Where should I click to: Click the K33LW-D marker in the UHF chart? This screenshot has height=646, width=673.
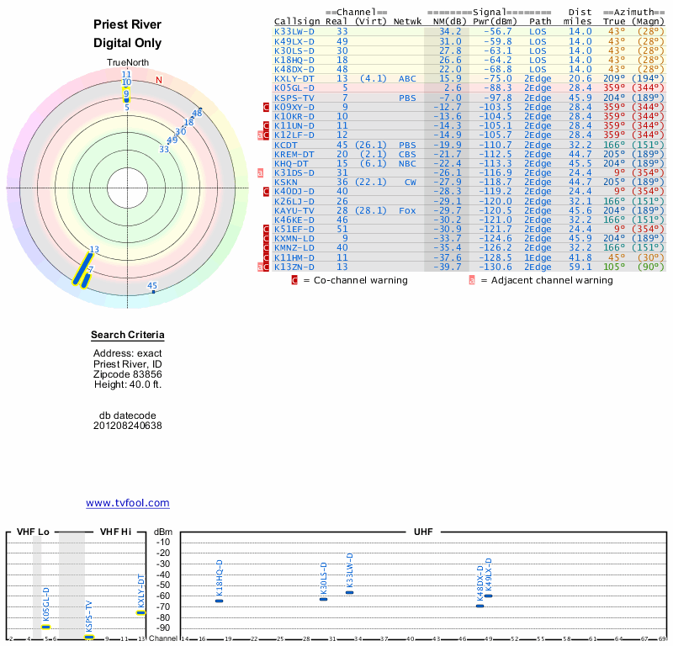(349, 593)
